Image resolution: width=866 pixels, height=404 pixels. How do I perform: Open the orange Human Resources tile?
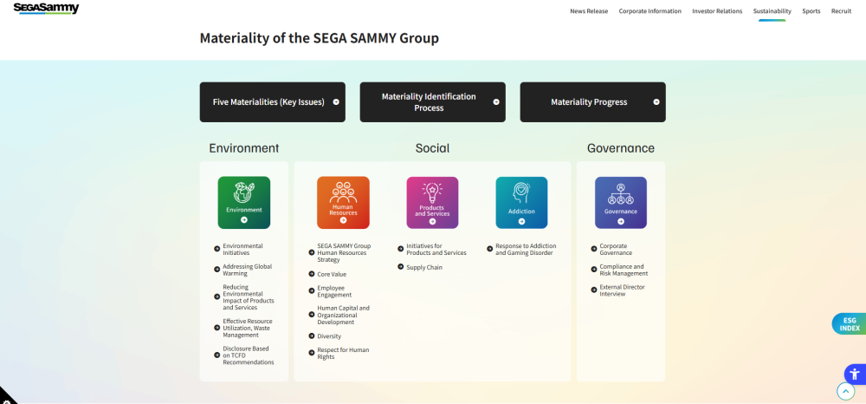point(343,202)
